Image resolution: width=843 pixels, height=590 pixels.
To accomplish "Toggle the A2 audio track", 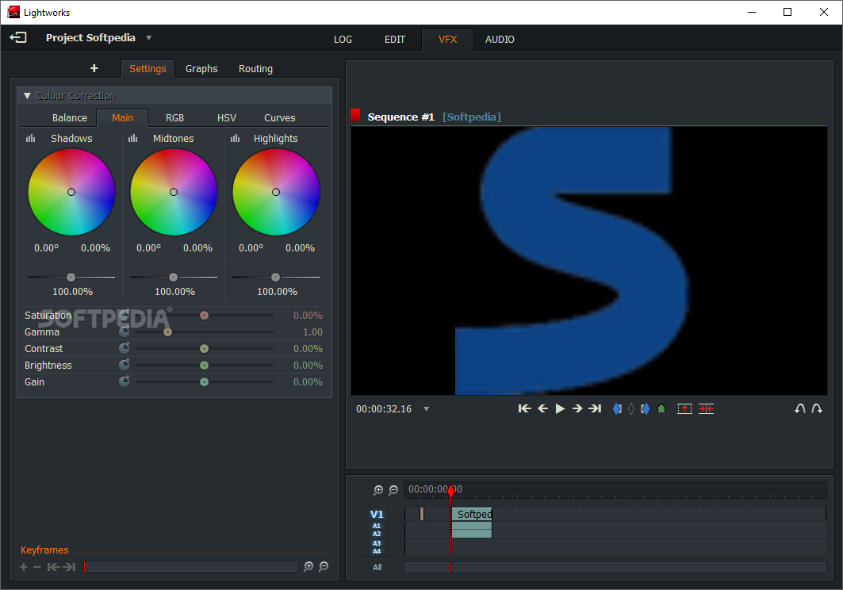I will tap(377, 534).
